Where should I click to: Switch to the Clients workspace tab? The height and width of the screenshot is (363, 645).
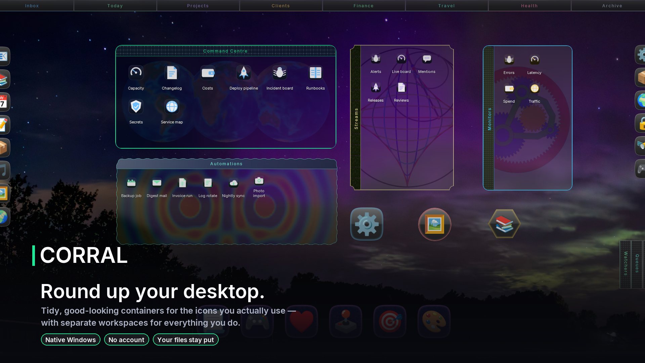(x=281, y=6)
